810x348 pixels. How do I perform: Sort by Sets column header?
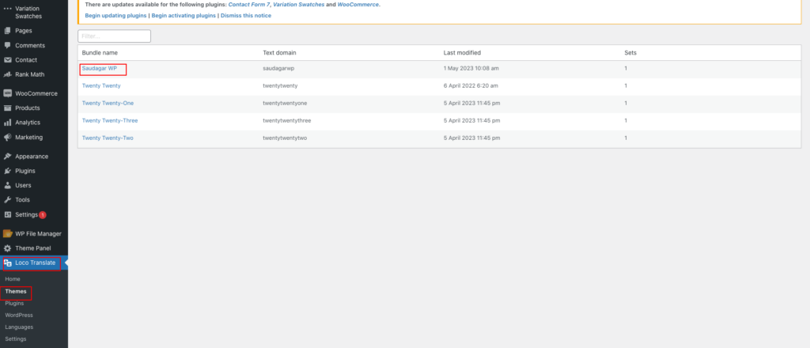[630, 53]
